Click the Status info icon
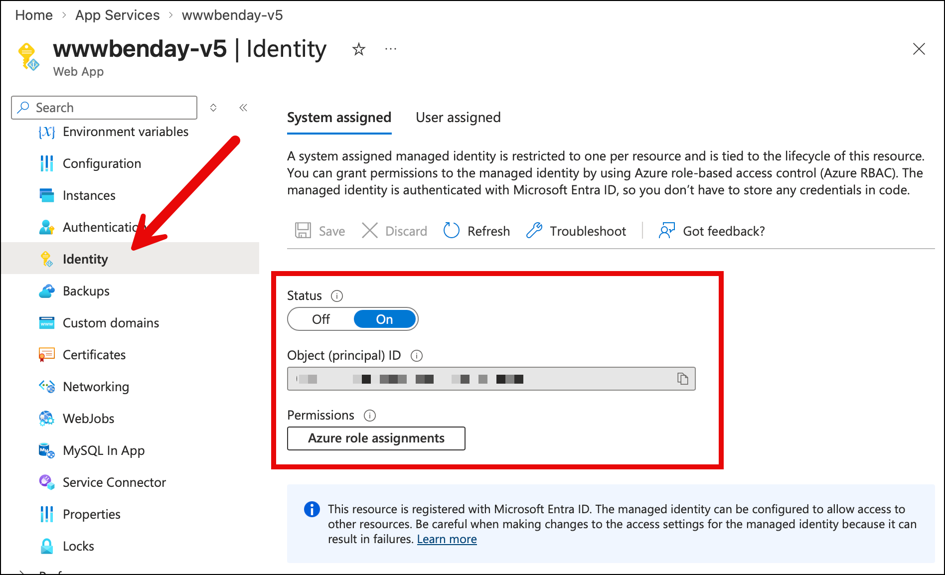Screen dimensions: 945x575 (x=337, y=296)
